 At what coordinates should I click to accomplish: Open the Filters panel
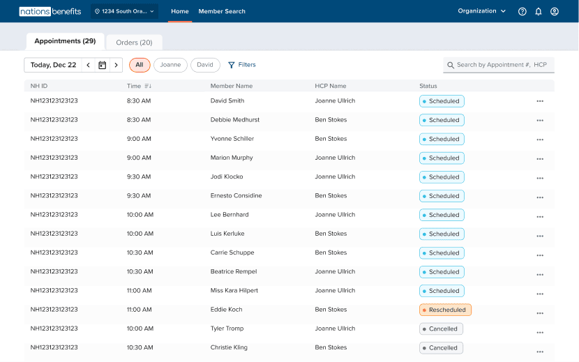tap(242, 65)
